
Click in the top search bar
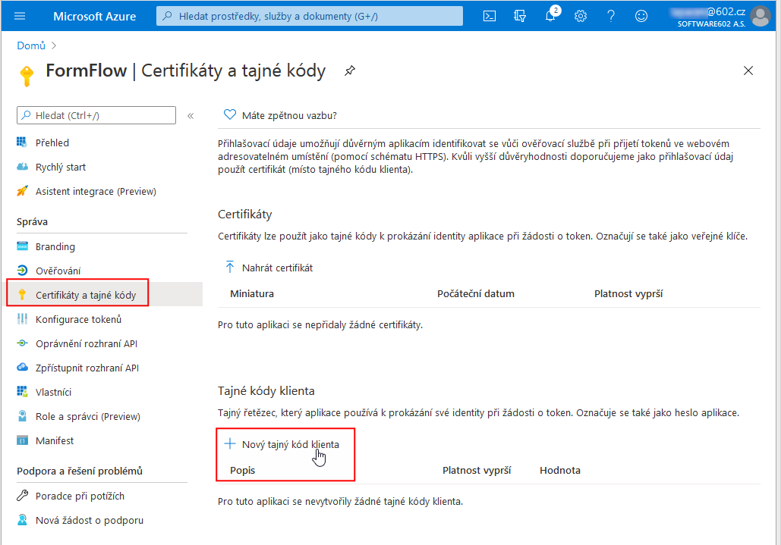tap(310, 16)
